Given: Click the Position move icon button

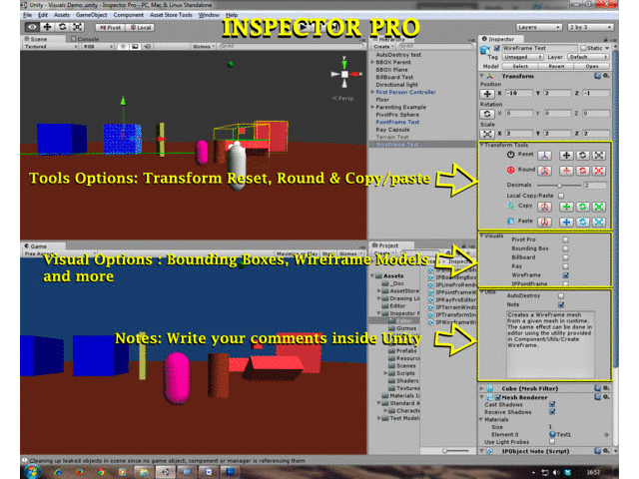Looking at the screenshot, I should tap(487, 94).
